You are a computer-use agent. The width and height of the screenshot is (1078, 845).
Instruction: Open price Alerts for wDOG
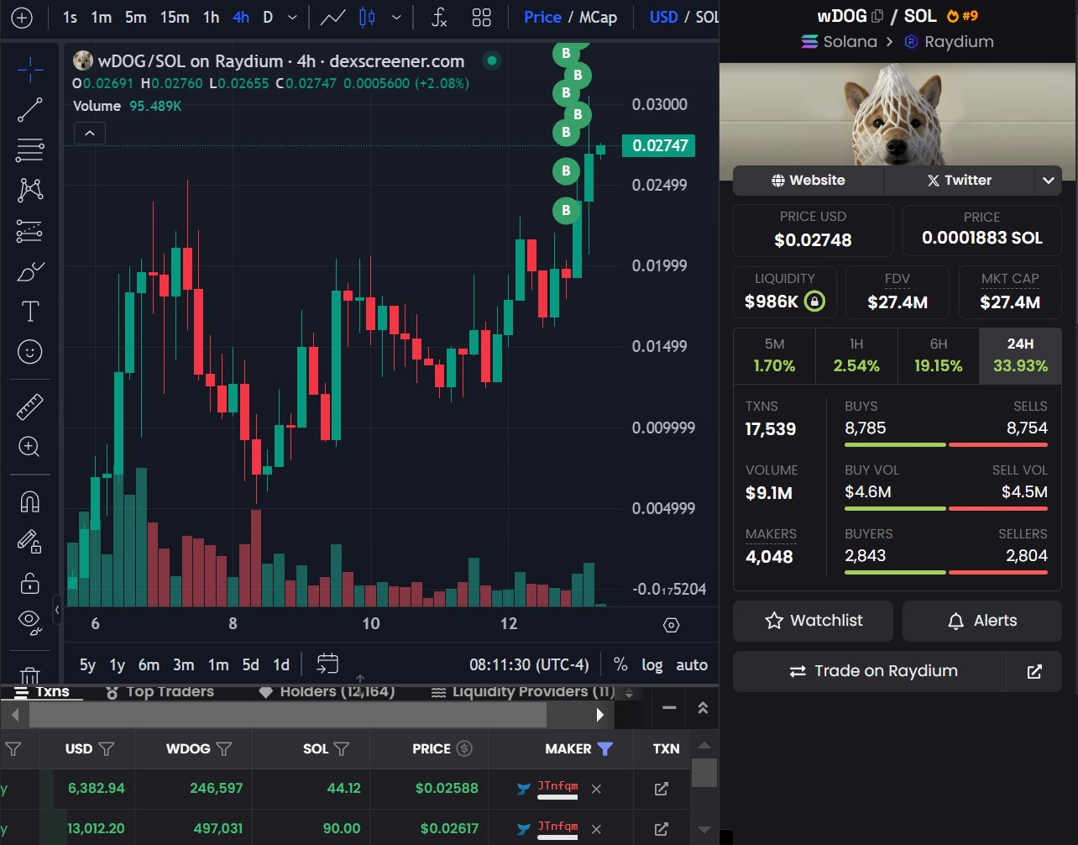pyautogui.click(x=982, y=621)
